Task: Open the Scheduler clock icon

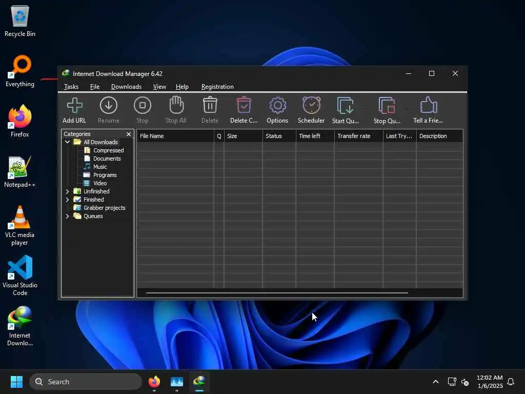Action: point(311,105)
